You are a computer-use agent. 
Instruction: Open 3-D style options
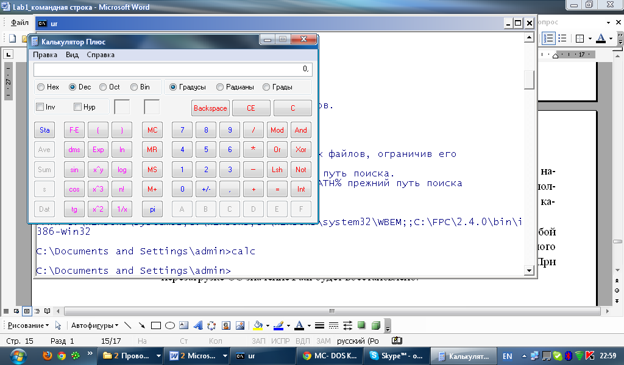tap(375, 325)
